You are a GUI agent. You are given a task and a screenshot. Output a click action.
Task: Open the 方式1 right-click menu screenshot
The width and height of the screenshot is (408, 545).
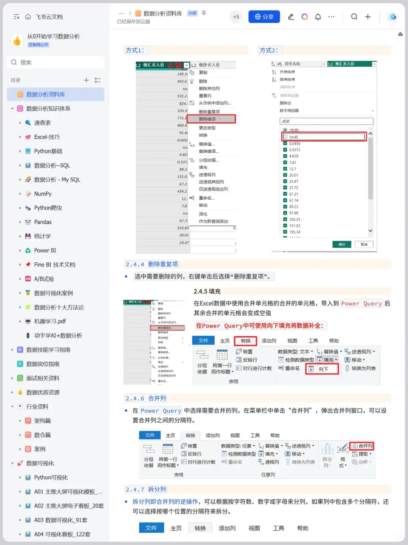(186, 157)
